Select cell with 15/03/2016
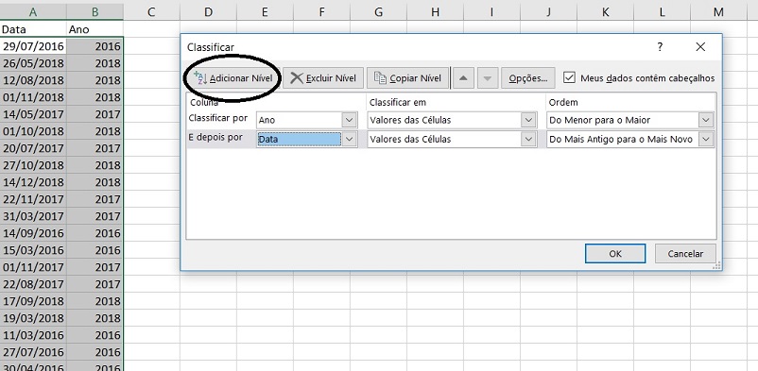758x371 pixels. (33, 250)
